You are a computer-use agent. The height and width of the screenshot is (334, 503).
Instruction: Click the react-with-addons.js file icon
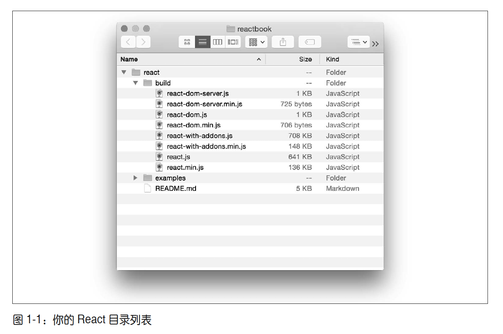159,136
